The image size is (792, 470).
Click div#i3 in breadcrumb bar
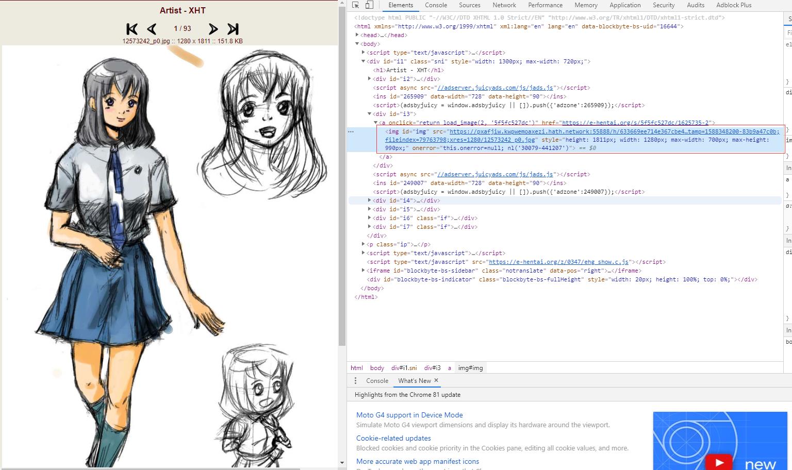433,368
